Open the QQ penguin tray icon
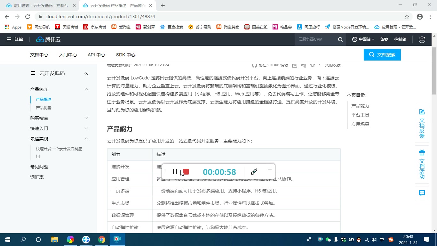 359,240
